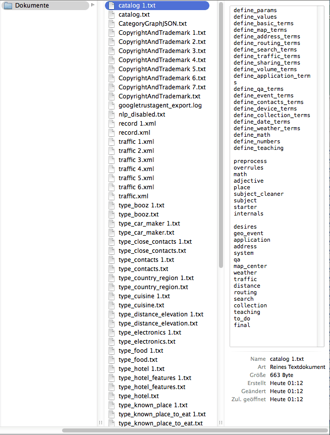The image size is (330, 435).
Task: Click the horizontal scrollbar at window bottom
Action: tap(195, 430)
